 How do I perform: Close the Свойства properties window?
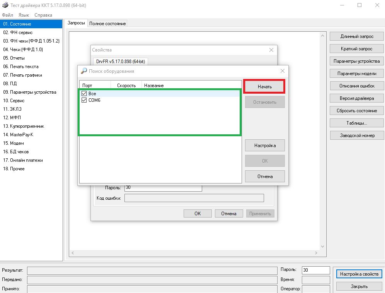[x=271, y=50]
